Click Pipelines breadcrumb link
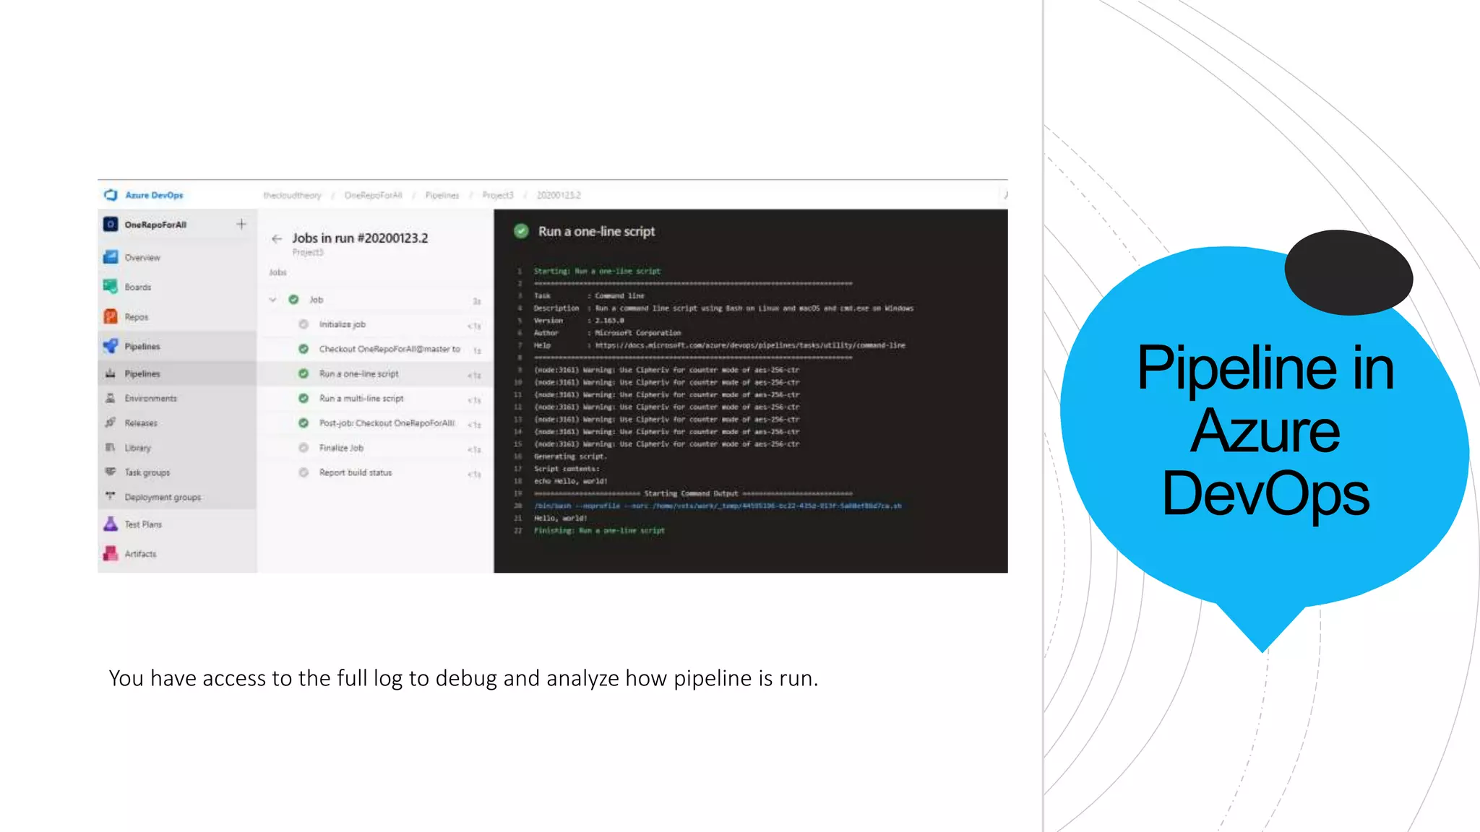 coord(442,195)
